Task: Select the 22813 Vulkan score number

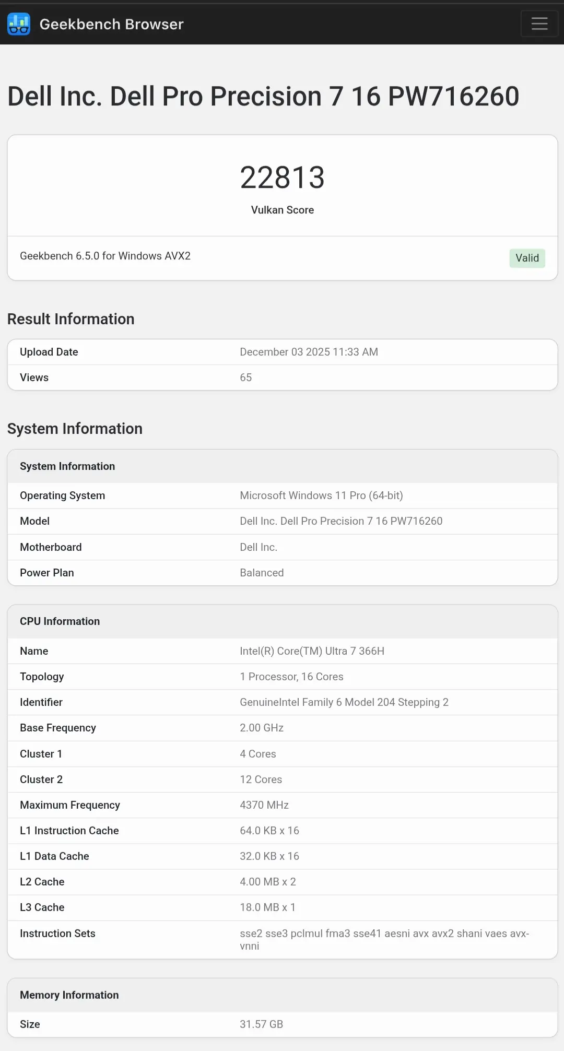Action: tap(282, 178)
